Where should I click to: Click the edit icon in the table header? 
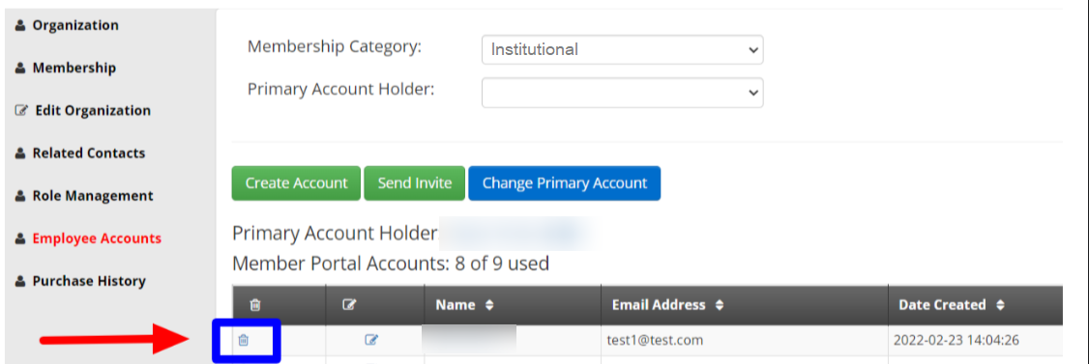(x=350, y=305)
